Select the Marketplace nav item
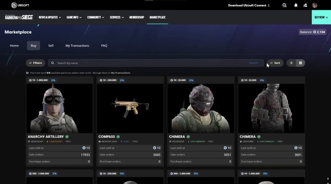This screenshot has height=184, width=331. pos(158,17)
